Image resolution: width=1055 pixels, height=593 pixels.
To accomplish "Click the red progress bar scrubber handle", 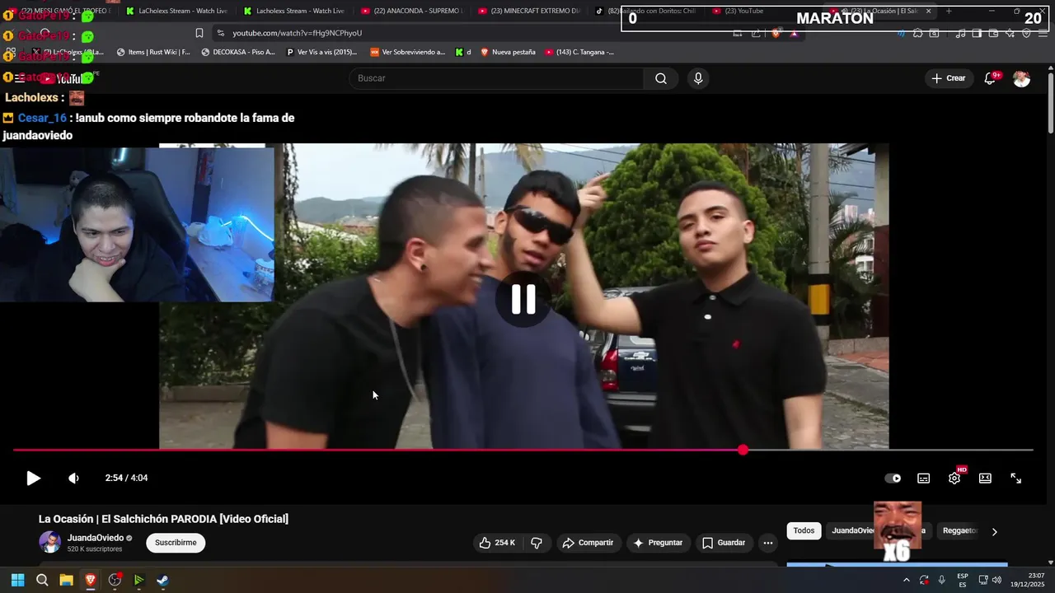I will click(x=743, y=450).
